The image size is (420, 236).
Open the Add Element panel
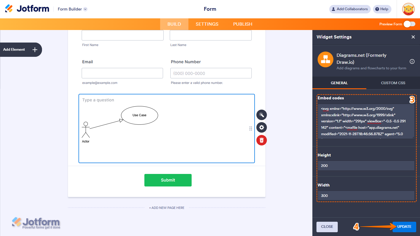(21, 50)
